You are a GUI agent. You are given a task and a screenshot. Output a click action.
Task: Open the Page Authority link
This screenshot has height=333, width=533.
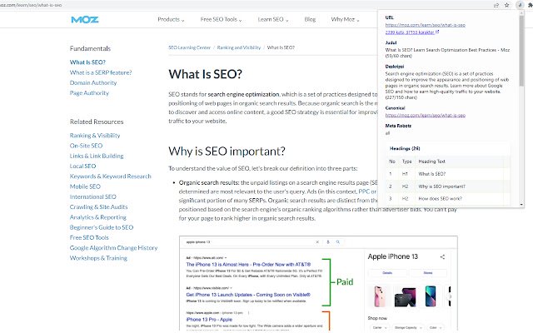click(89, 92)
